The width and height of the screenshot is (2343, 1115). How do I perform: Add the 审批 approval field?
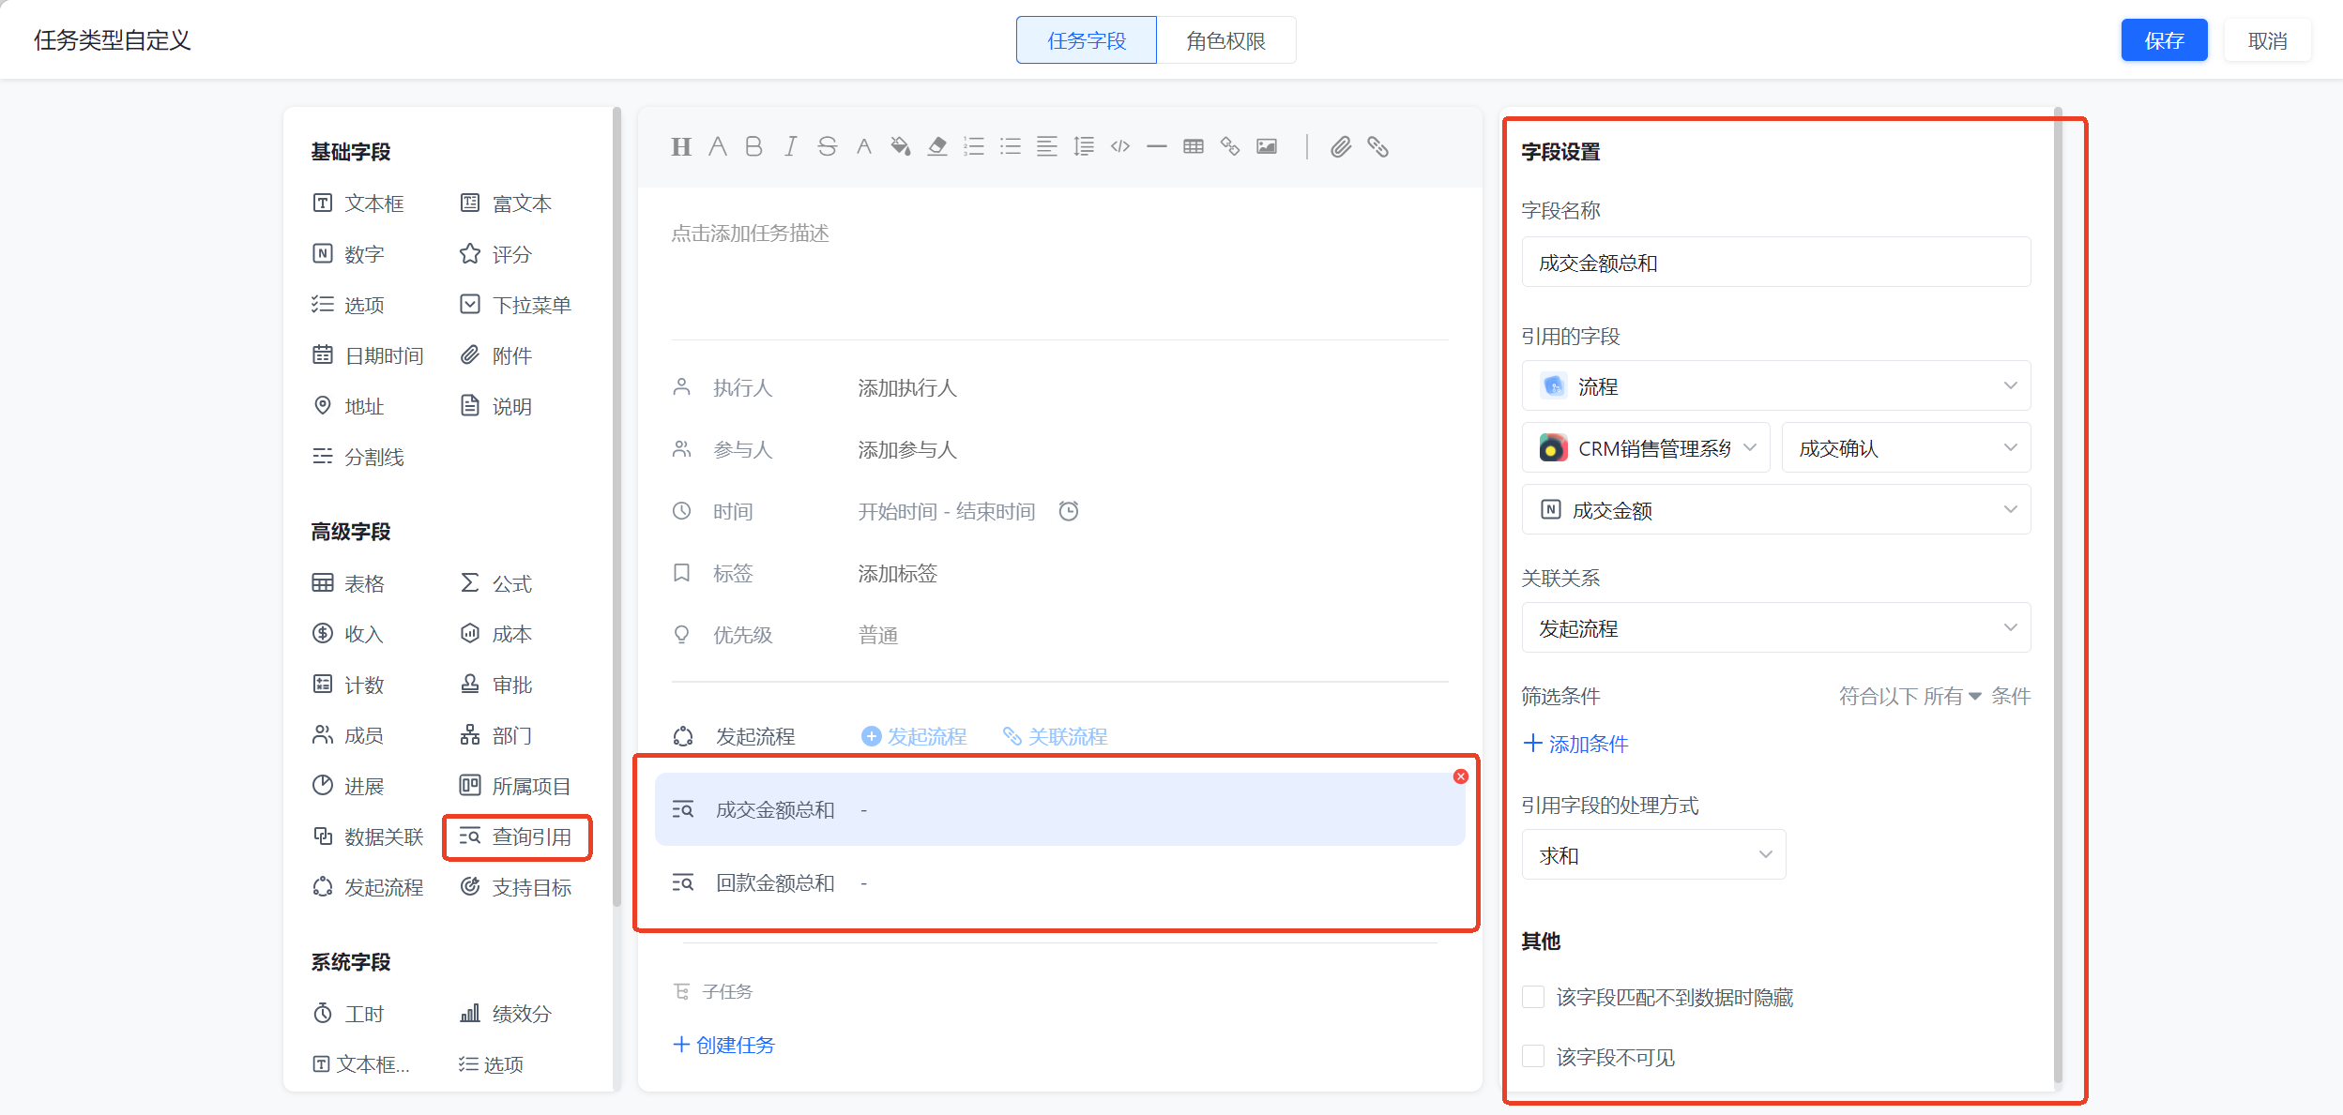click(496, 685)
